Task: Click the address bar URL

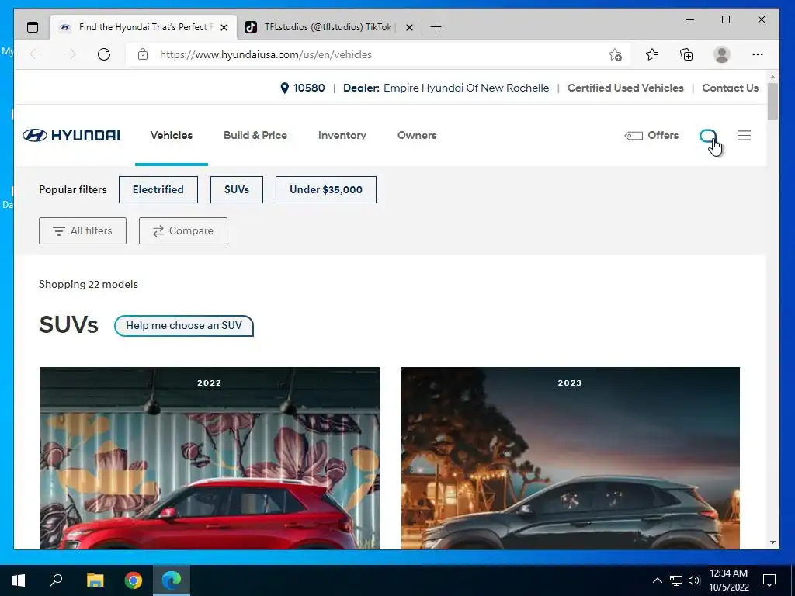Action: 266,55
